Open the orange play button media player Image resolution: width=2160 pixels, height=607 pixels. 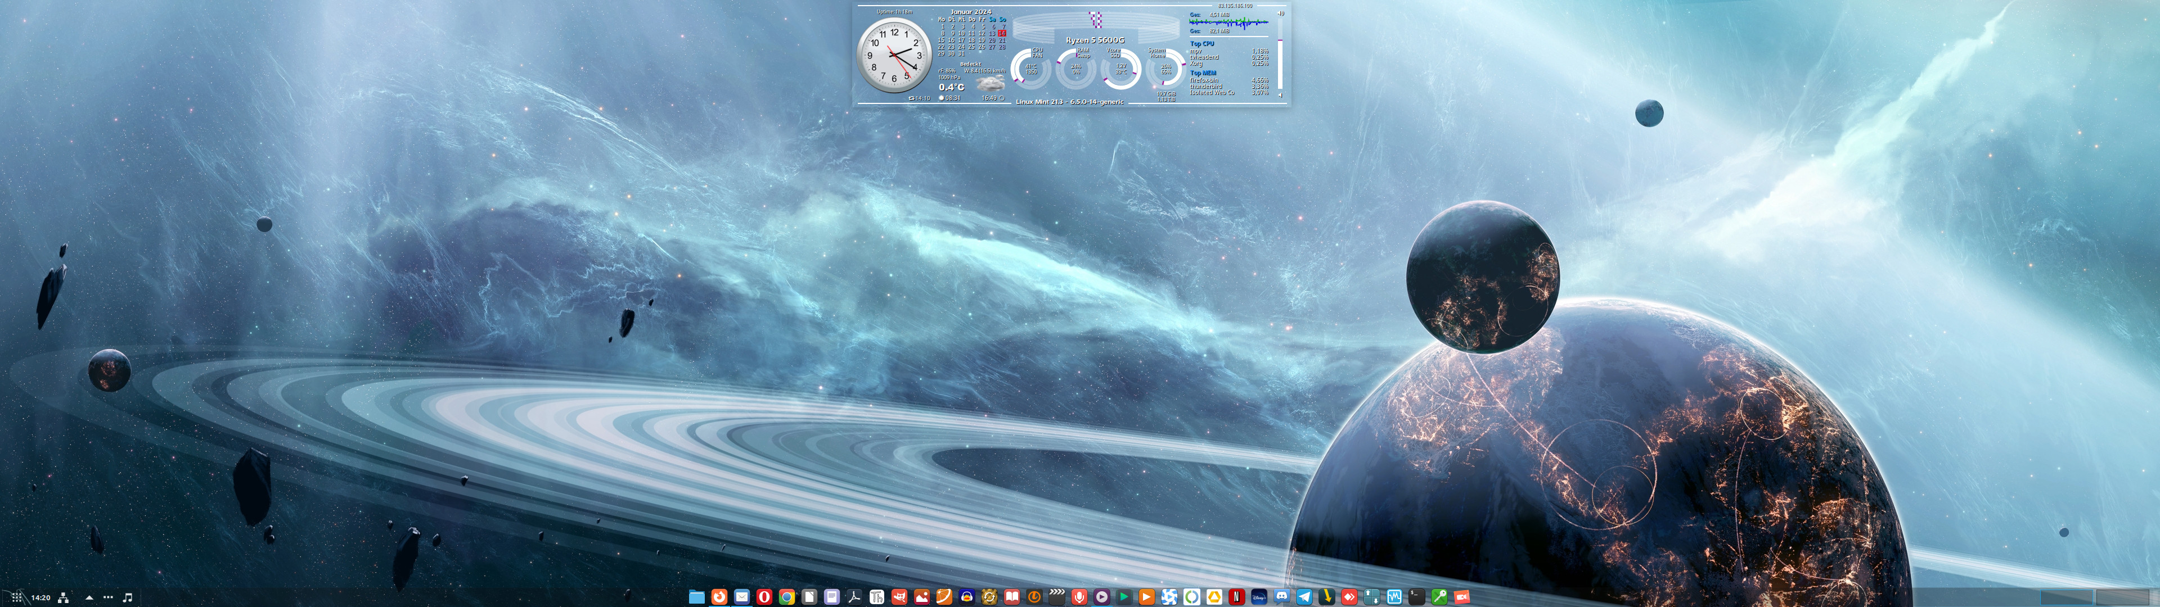[1147, 597]
